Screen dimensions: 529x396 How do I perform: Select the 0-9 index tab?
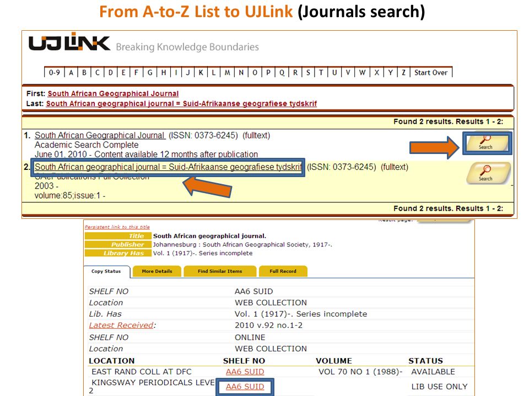(55, 73)
